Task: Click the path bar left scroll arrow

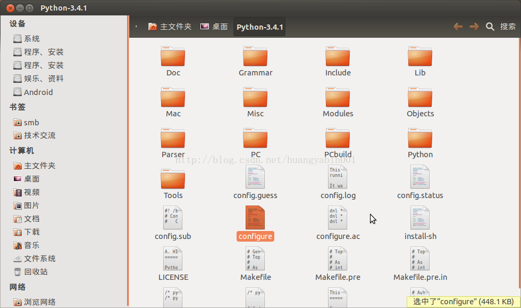Action: pyautogui.click(x=136, y=27)
